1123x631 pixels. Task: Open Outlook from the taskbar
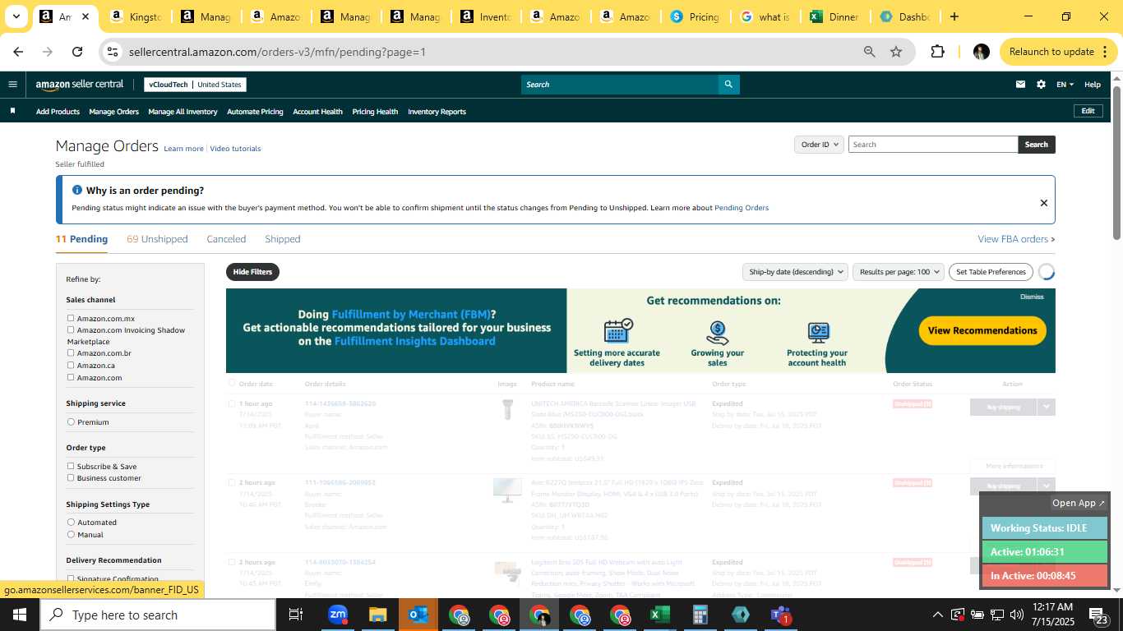tap(418, 615)
